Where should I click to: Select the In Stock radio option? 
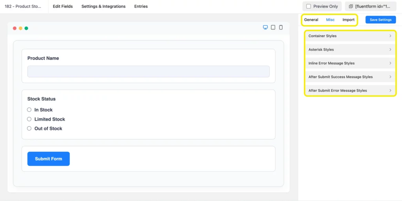pos(29,110)
